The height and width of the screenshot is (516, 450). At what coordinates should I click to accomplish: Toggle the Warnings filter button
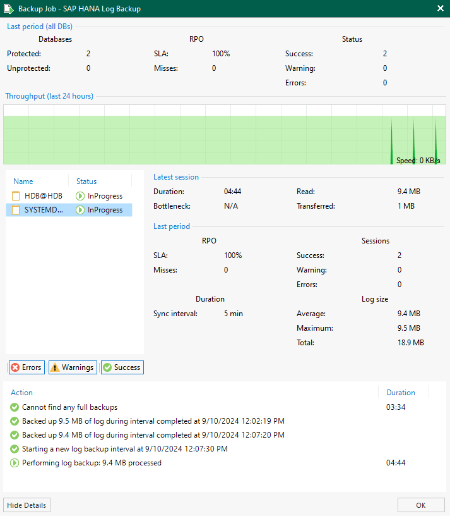73,367
